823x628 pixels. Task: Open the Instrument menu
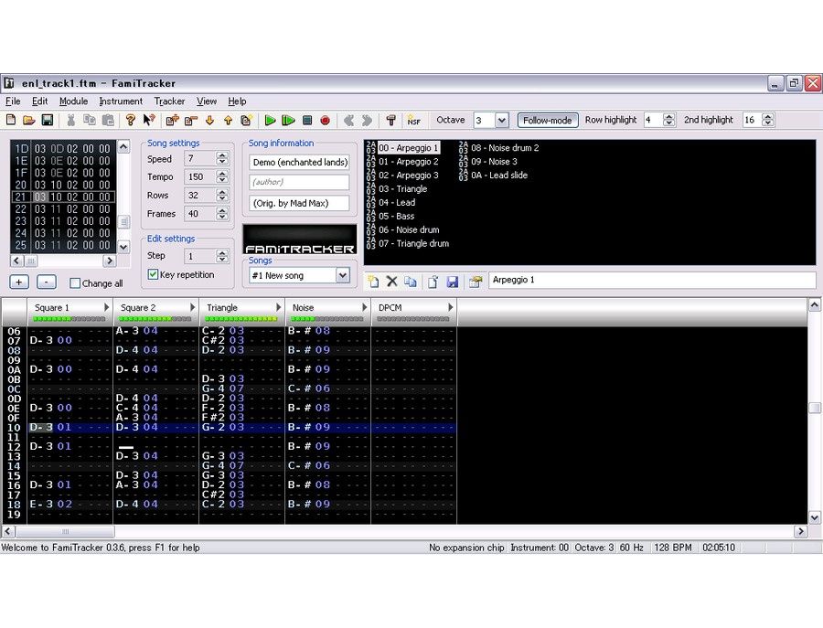(121, 101)
